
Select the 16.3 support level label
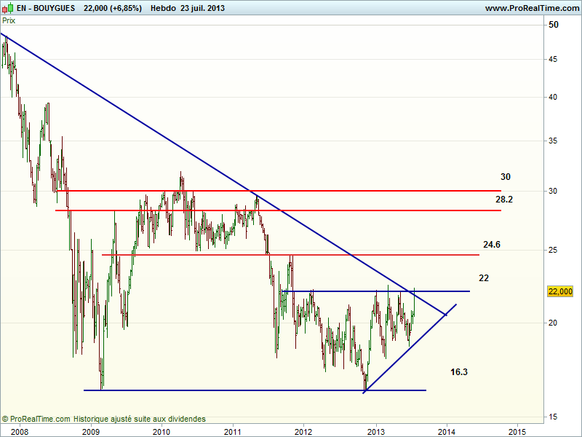pos(458,372)
